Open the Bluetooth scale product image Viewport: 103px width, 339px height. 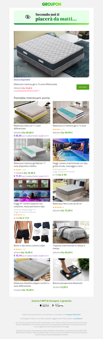(71, 270)
